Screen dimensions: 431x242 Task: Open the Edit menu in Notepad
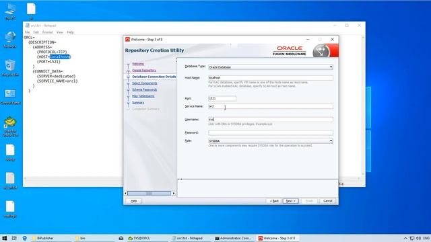36,32
